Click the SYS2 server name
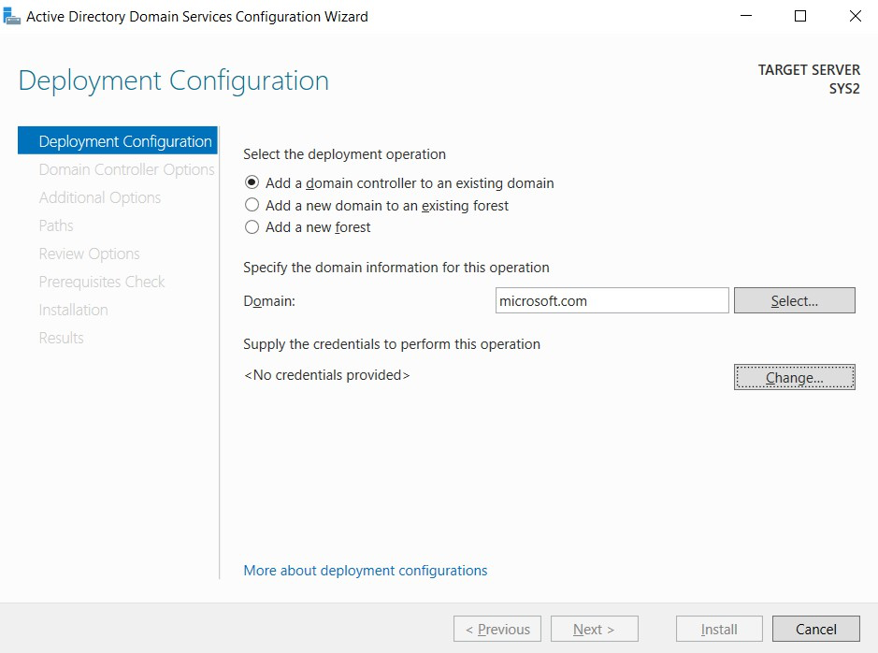 tap(844, 89)
